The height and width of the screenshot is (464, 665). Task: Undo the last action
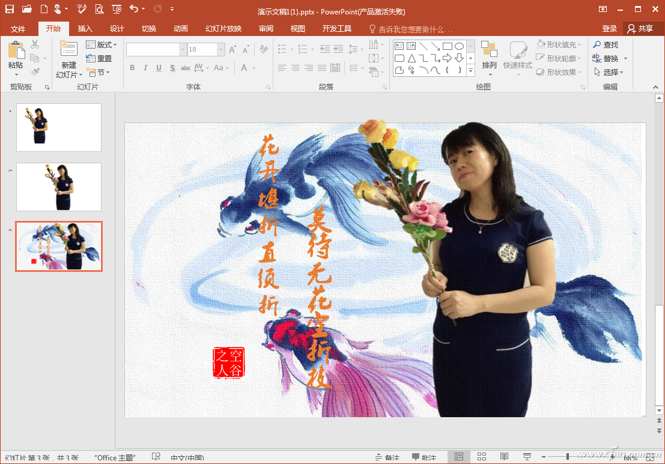(134, 8)
